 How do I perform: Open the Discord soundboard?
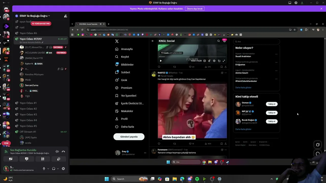[x=59, y=159]
